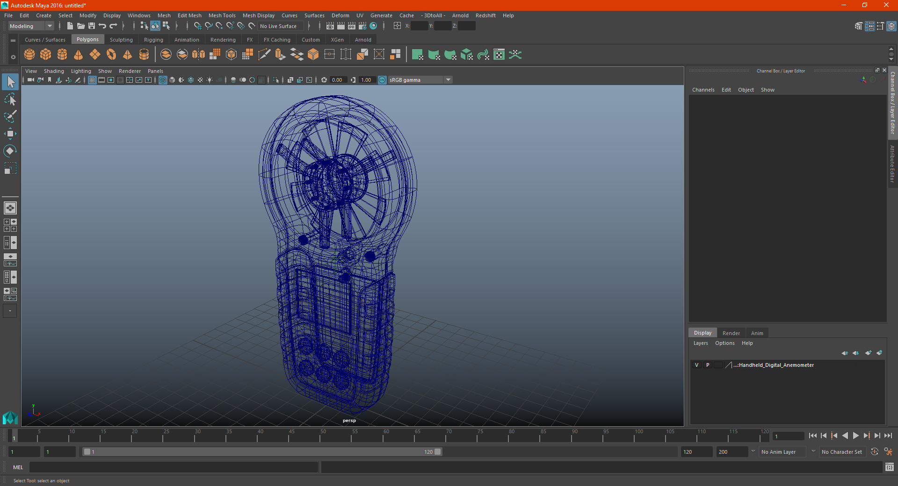Create a polygon cylinder from the shelf
The width and height of the screenshot is (898, 486).
tap(62, 55)
